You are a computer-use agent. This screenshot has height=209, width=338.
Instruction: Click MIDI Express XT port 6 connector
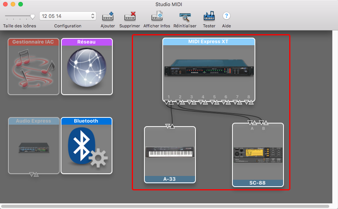click(x=226, y=102)
